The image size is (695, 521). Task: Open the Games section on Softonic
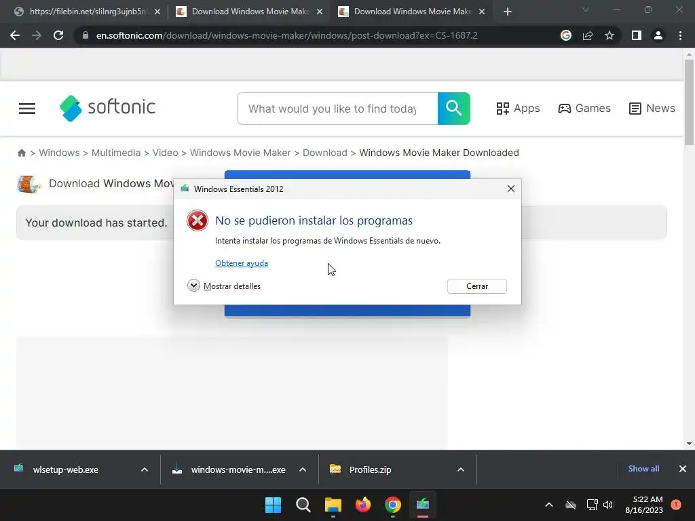[584, 109]
